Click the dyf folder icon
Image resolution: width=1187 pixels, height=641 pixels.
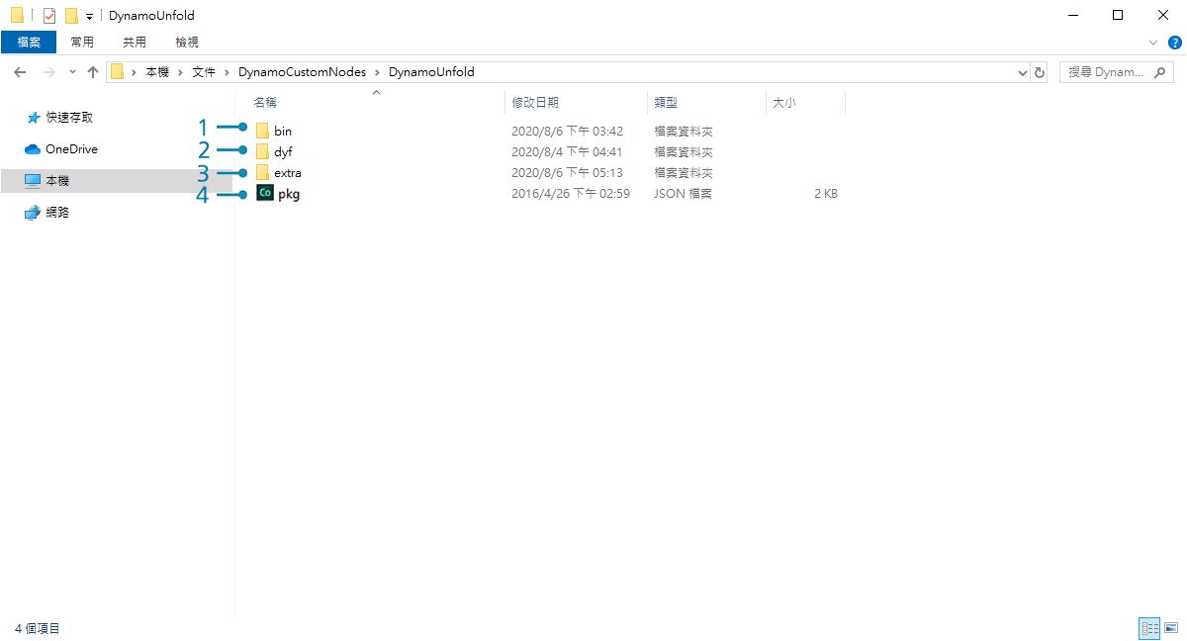coord(262,151)
